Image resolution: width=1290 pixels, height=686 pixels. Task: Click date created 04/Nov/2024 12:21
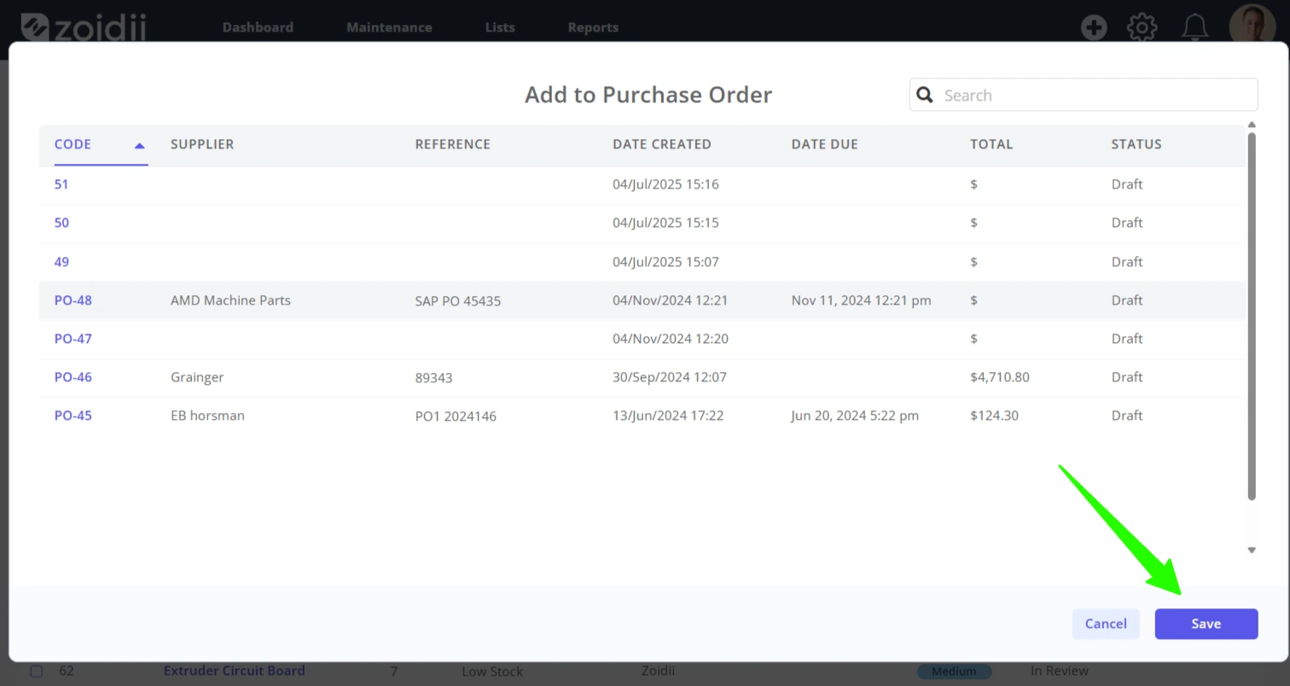[670, 300]
